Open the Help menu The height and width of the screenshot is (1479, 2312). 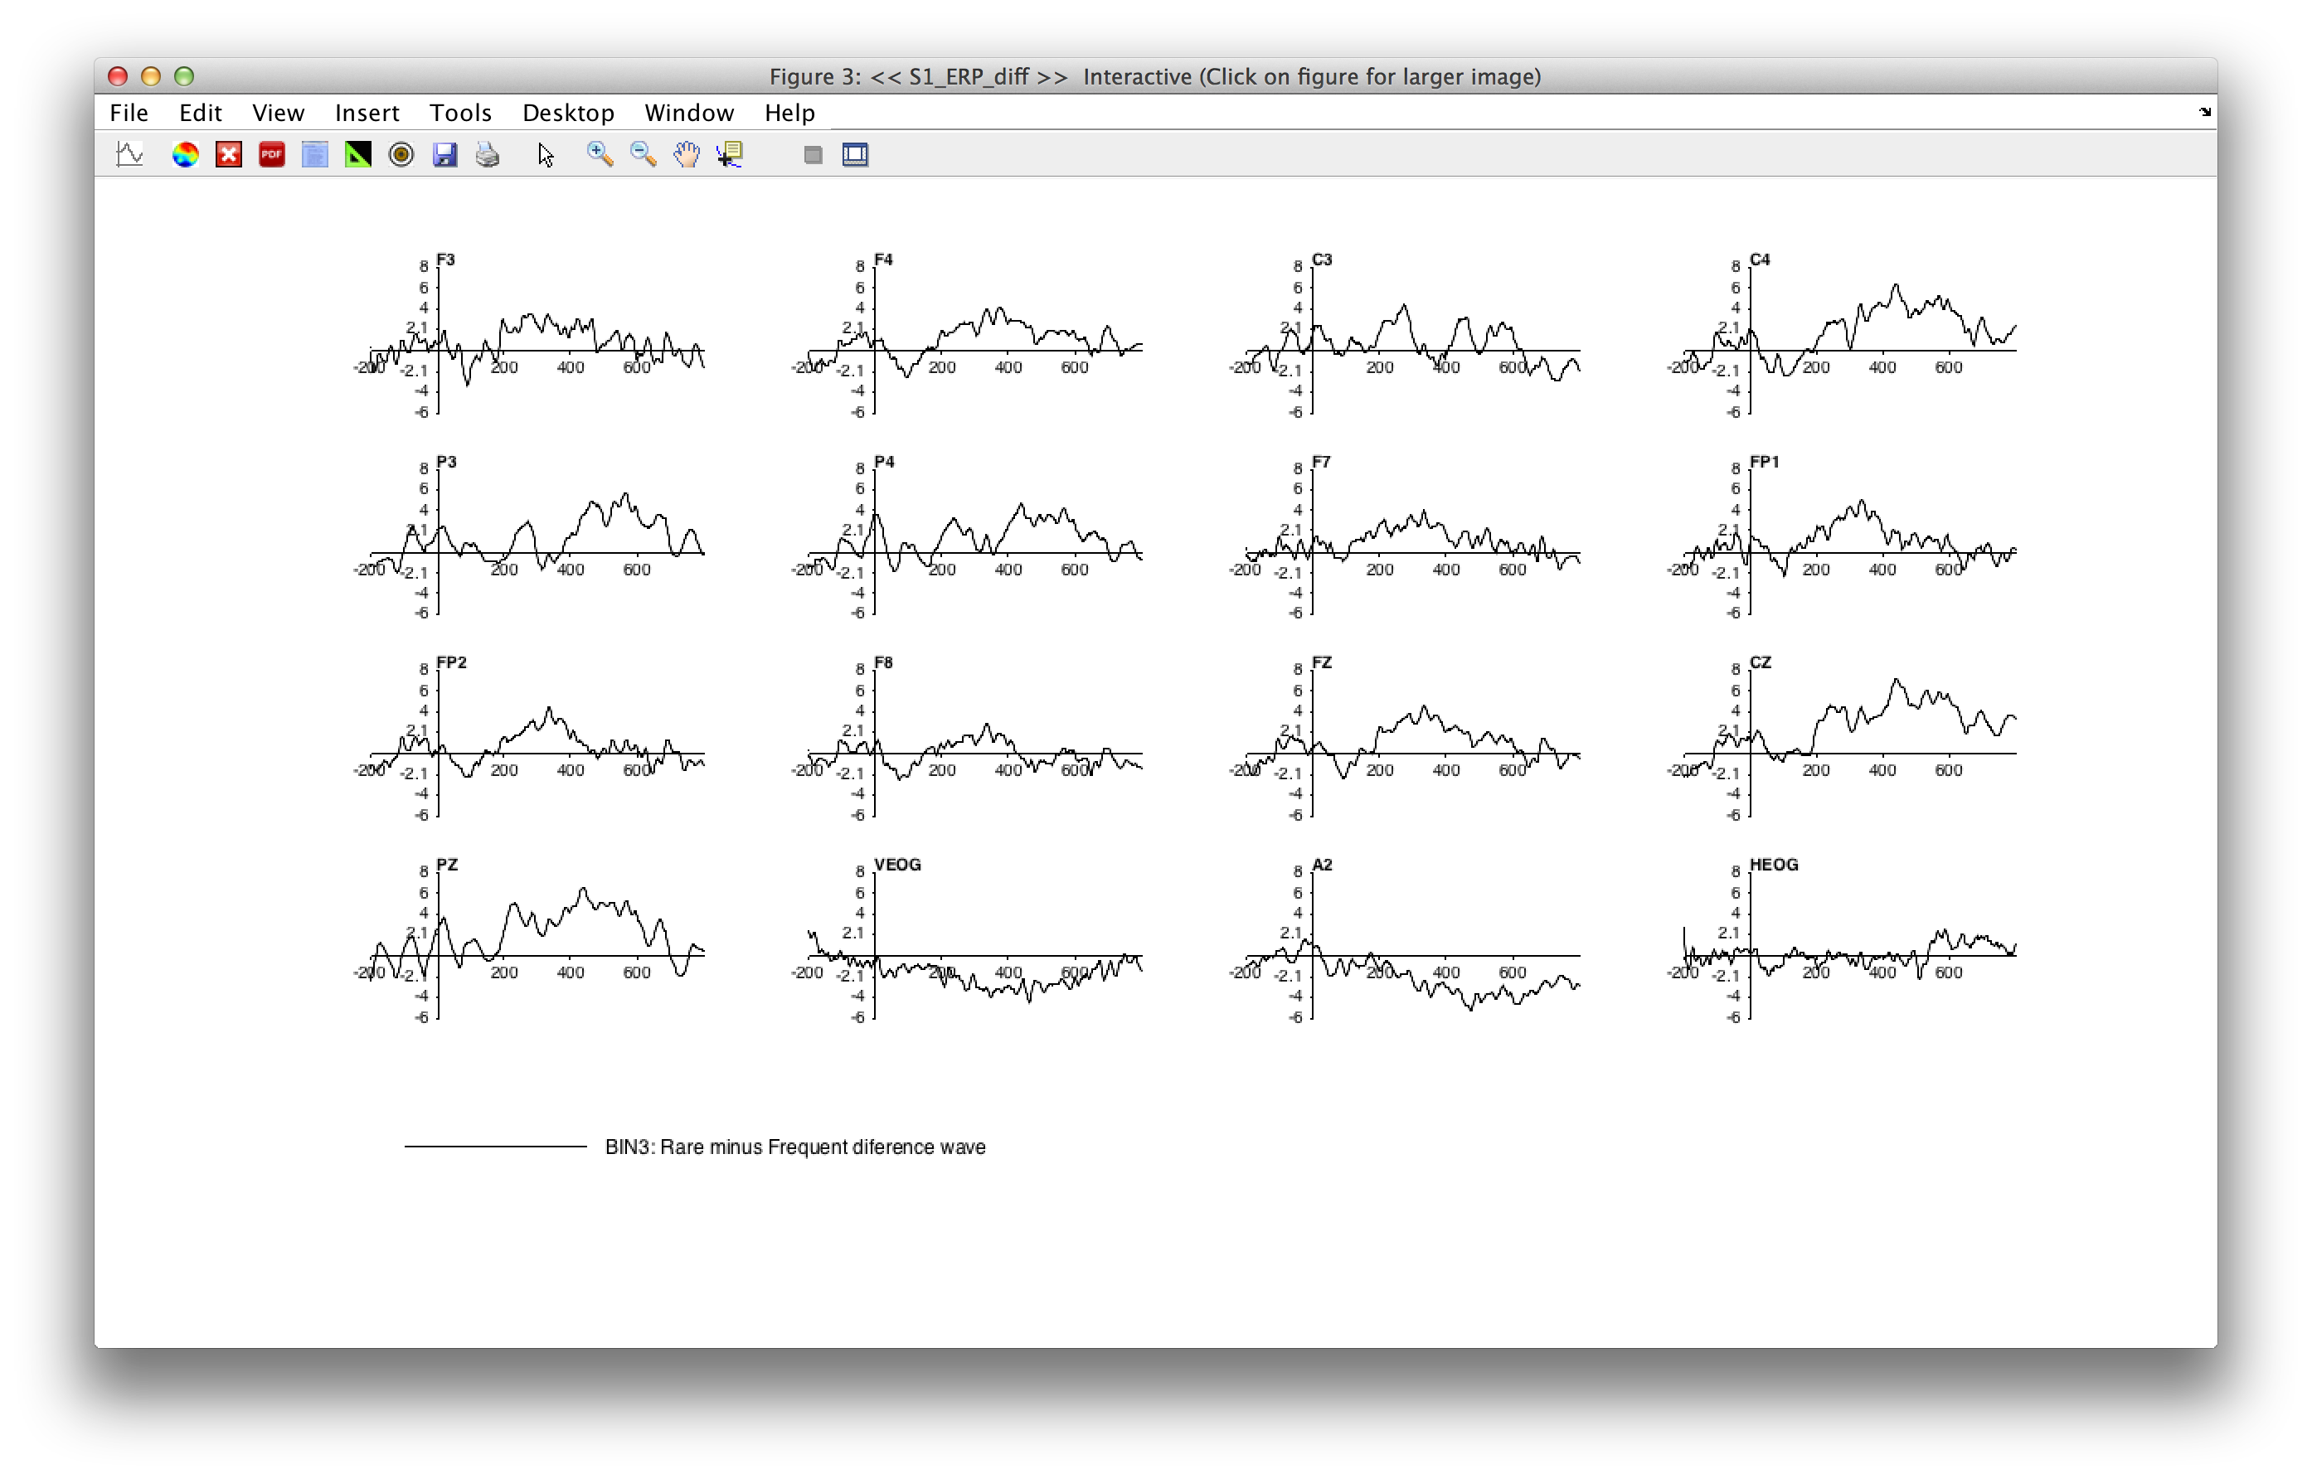click(x=790, y=113)
